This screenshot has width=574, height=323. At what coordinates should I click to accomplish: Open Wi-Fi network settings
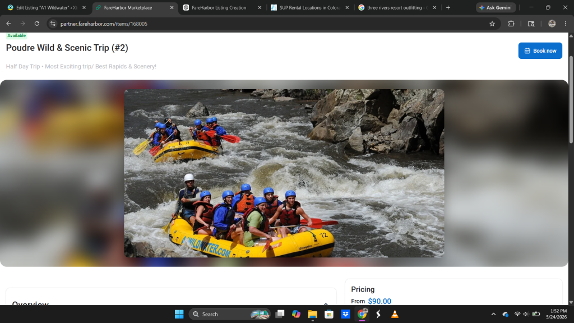tap(517, 314)
